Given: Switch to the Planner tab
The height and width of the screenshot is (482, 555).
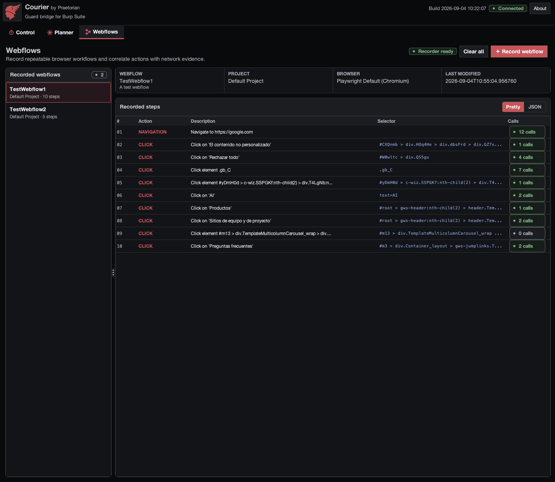Looking at the screenshot, I should point(60,32).
